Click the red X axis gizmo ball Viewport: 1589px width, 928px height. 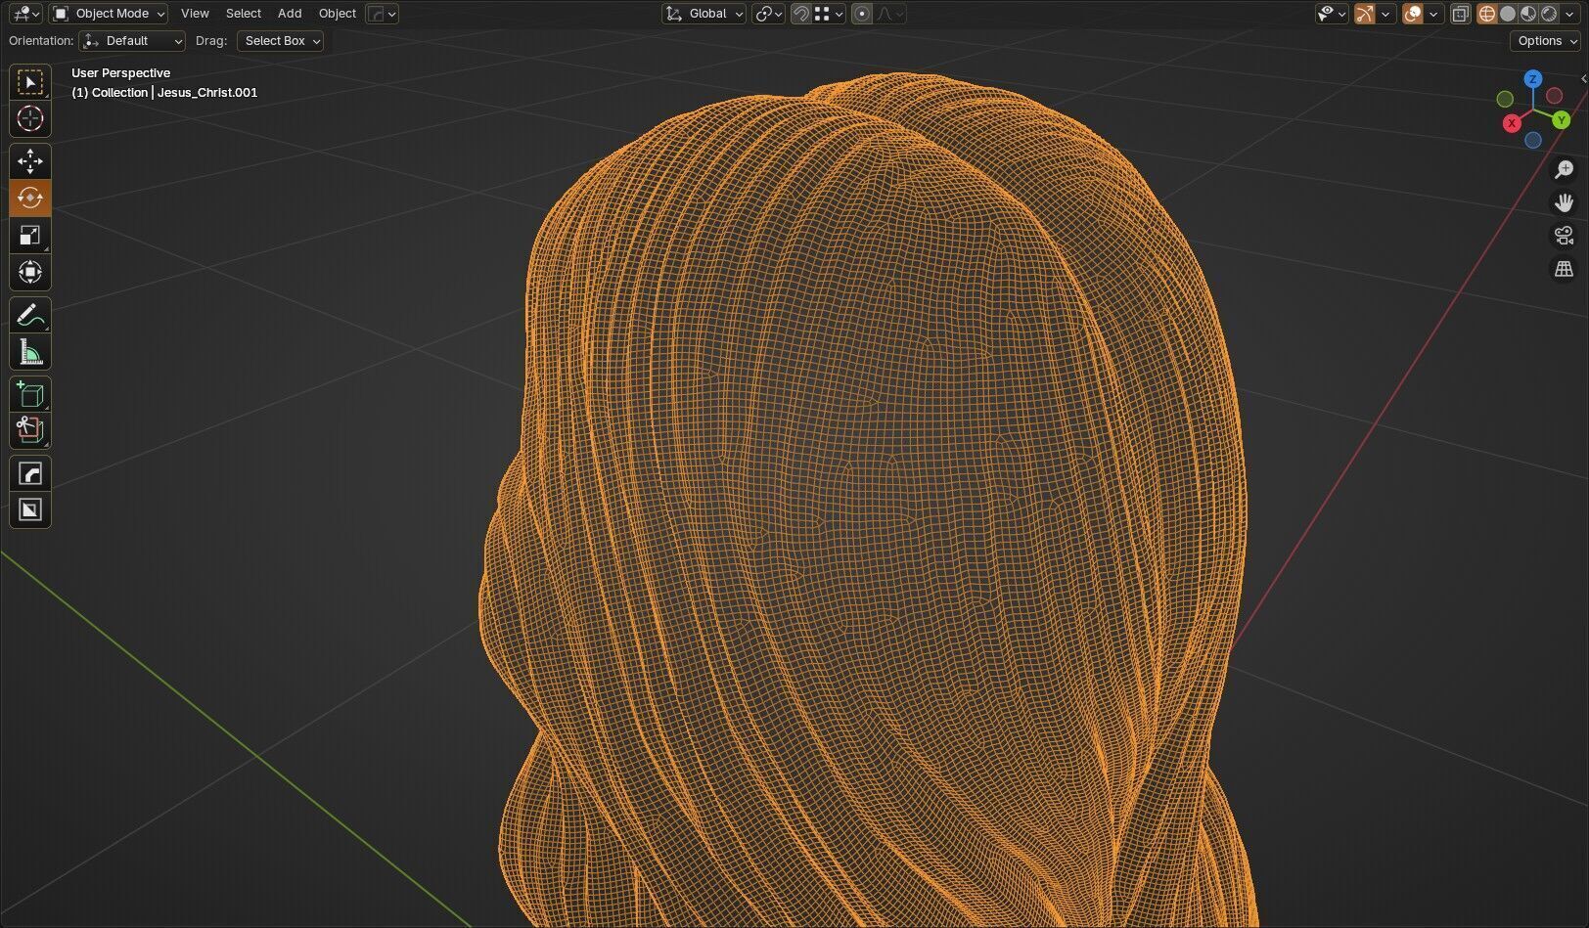point(1512,123)
